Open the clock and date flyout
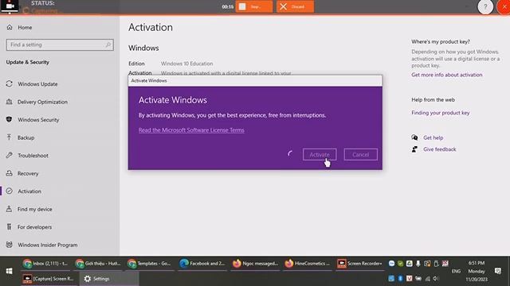 click(477, 271)
